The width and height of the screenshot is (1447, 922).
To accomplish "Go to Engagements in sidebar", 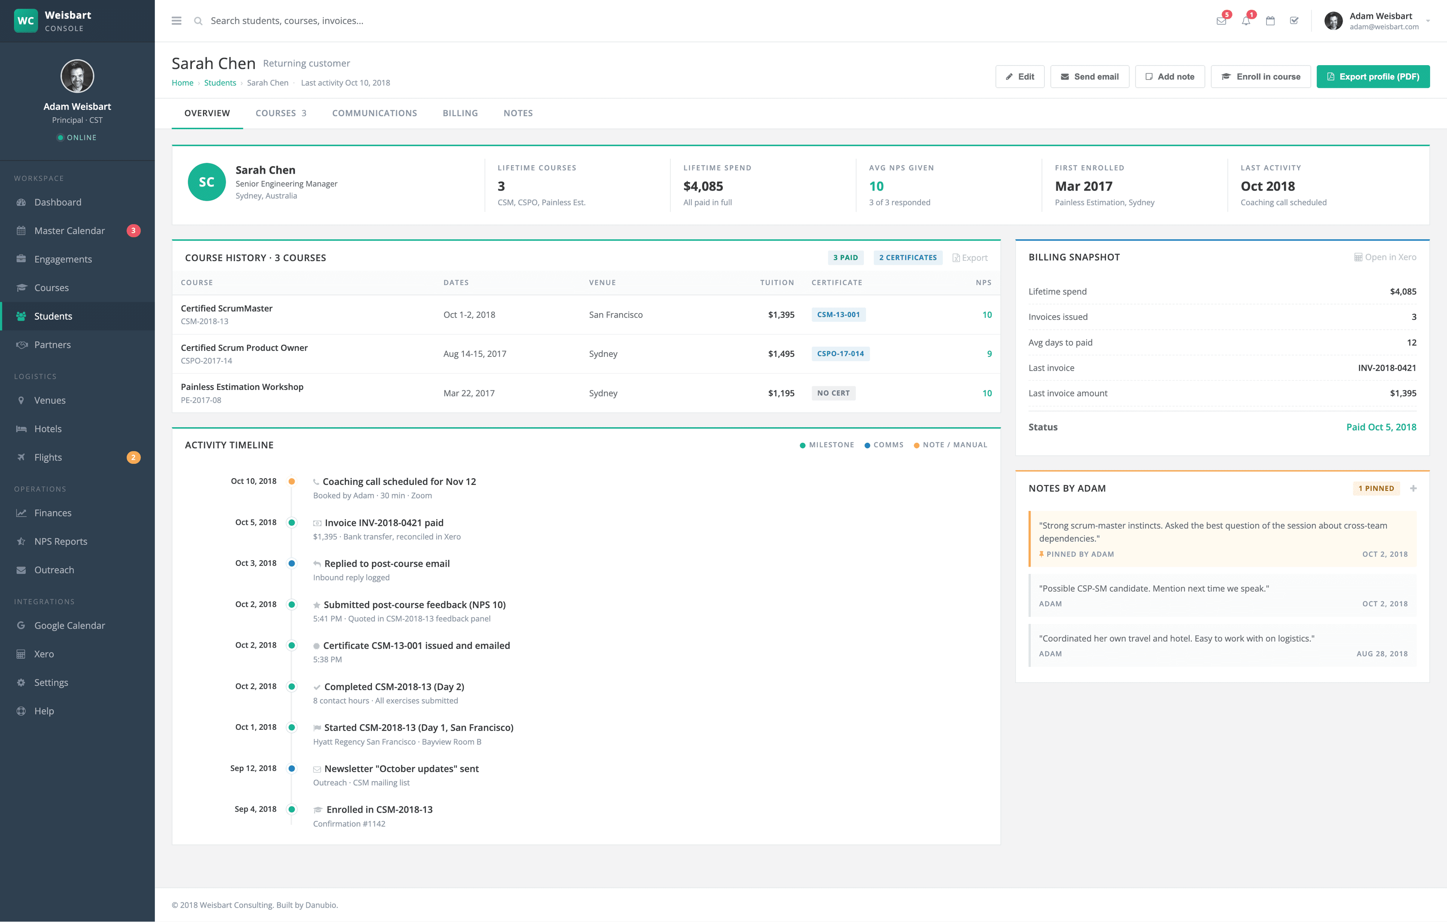I will [x=77, y=259].
